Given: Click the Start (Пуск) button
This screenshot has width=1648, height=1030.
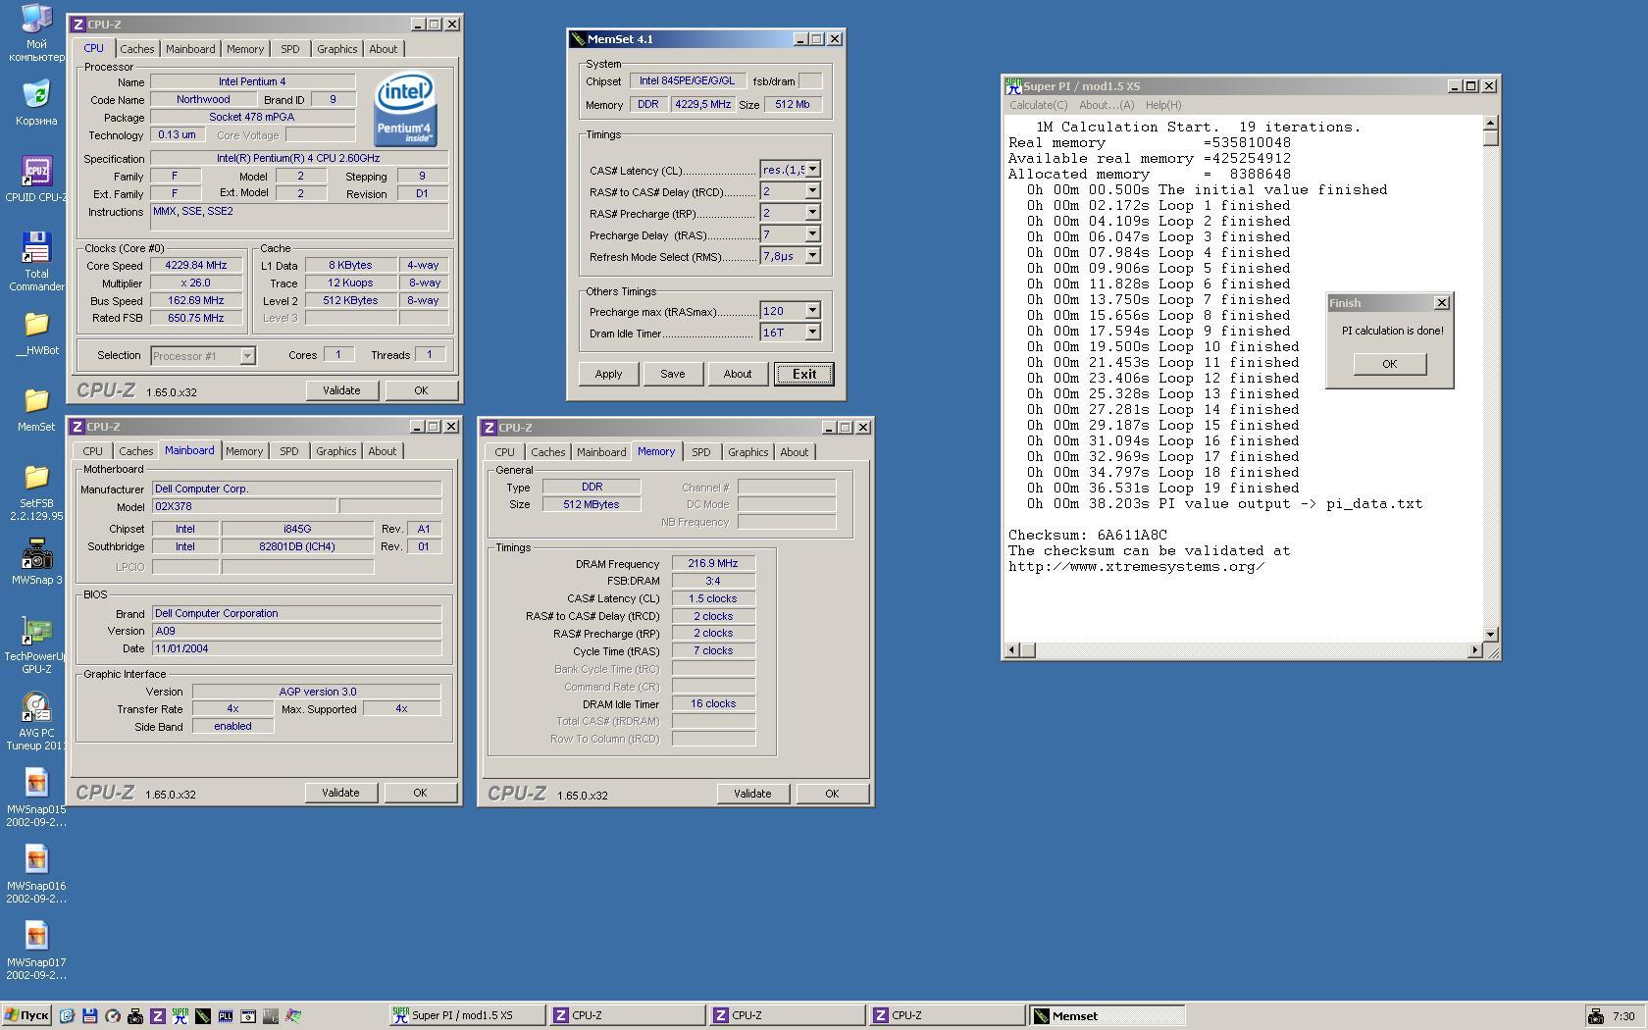Looking at the screenshot, I should (x=26, y=1015).
